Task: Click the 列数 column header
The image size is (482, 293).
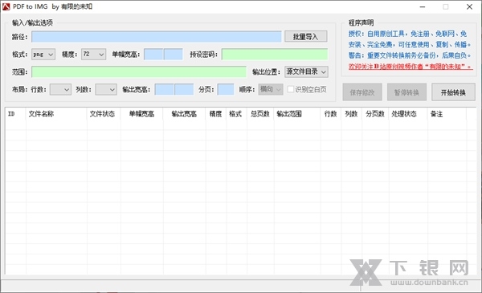Action: click(x=351, y=114)
